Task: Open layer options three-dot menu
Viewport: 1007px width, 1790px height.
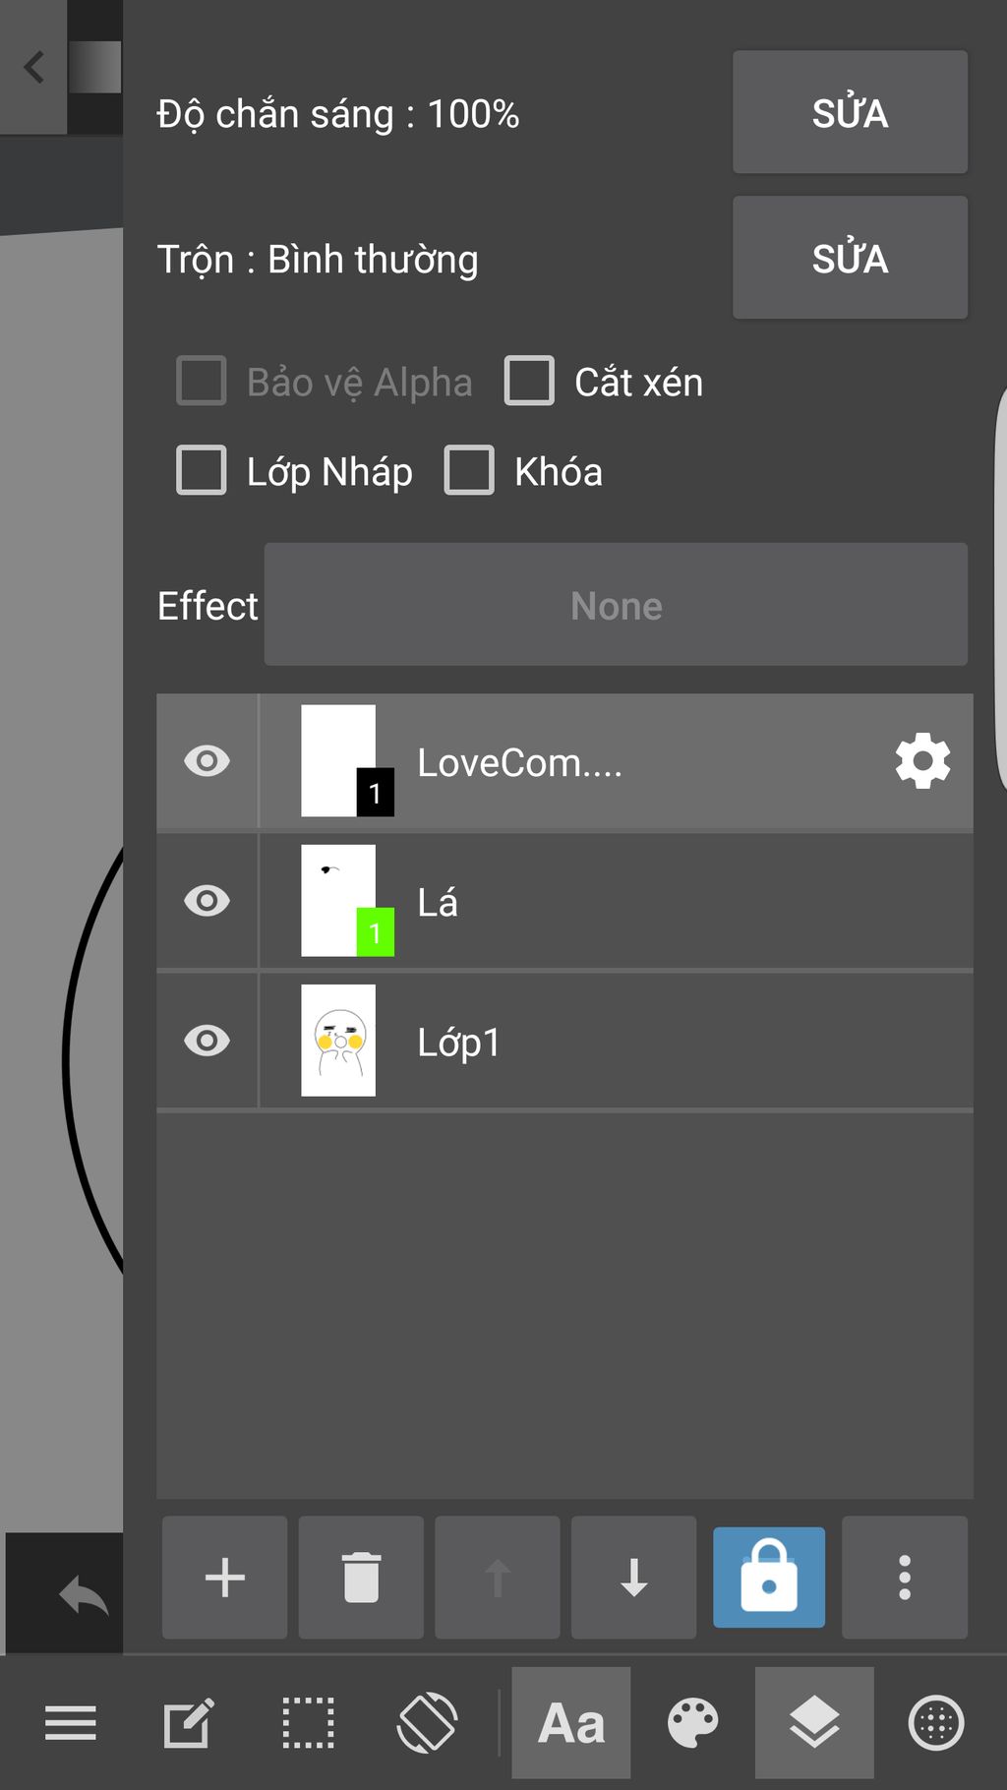Action: tap(905, 1578)
